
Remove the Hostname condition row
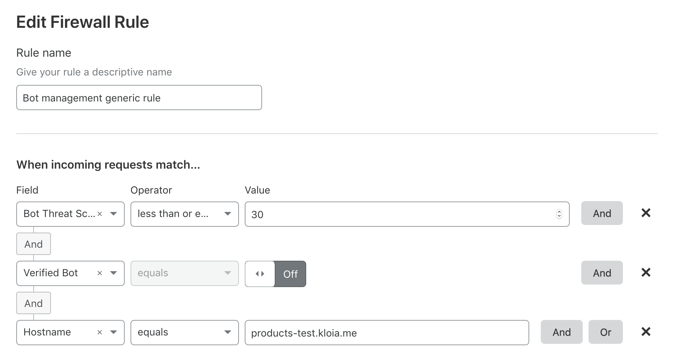click(646, 331)
